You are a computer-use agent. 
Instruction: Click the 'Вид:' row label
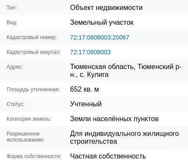tap(12, 23)
